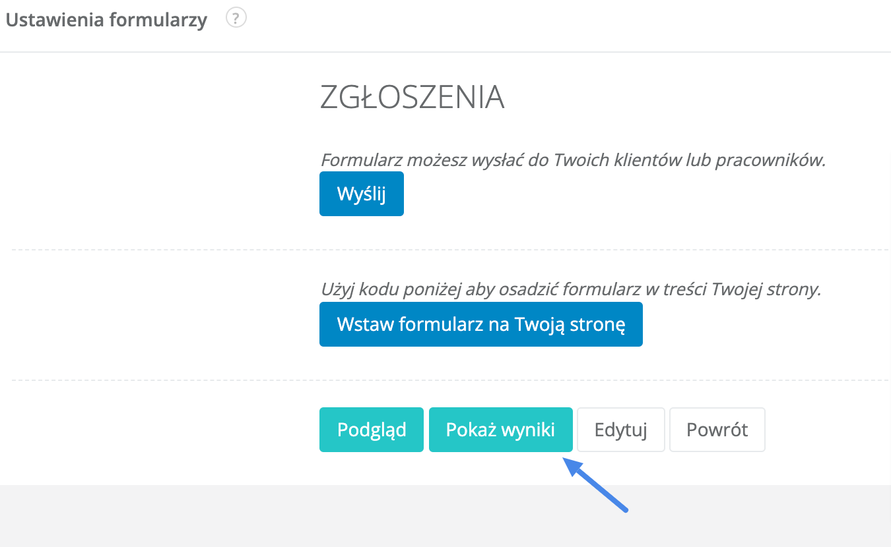This screenshot has height=547, width=891.
Task: Open the Podgląd form preview
Action: (371, 430)
